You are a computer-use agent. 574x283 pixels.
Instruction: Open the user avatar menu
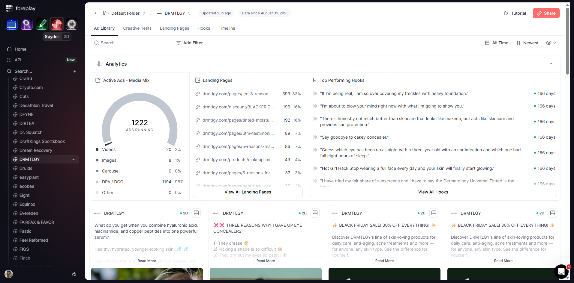point(9,274)
